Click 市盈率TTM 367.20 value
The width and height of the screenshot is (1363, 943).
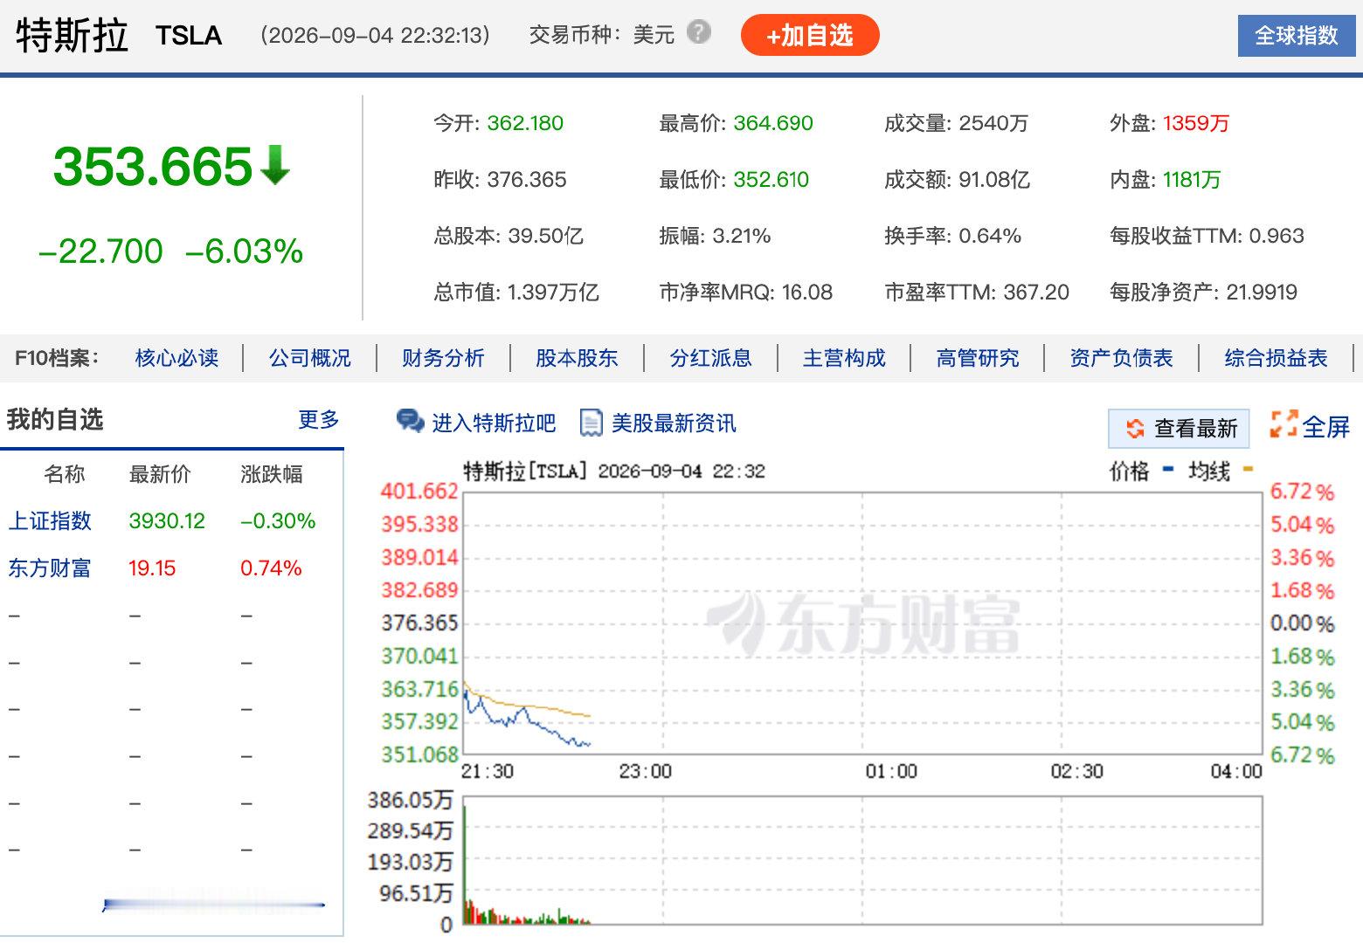point(1036,293)
